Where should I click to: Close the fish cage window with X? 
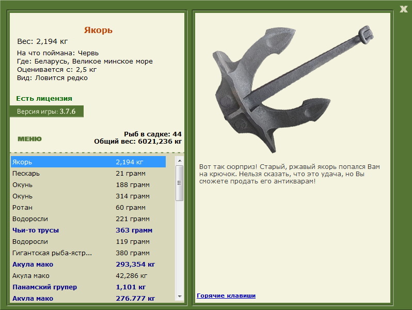coord(403,9)
